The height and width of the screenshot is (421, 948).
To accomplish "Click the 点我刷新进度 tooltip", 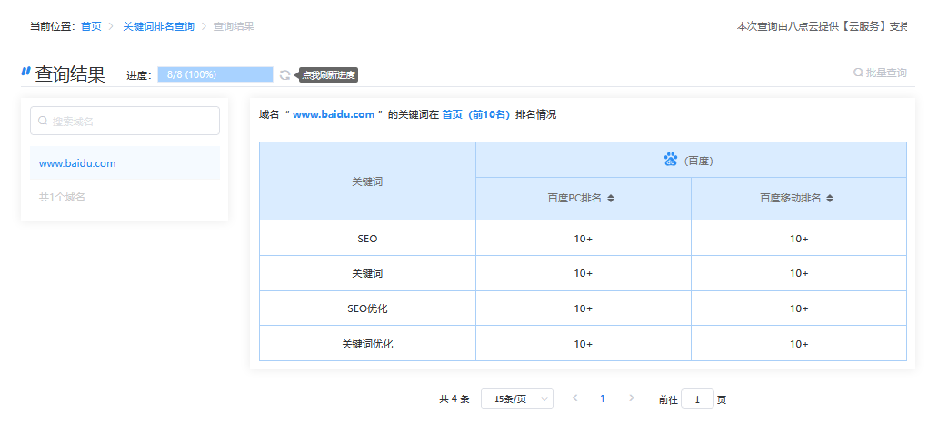I will point(330,75).
